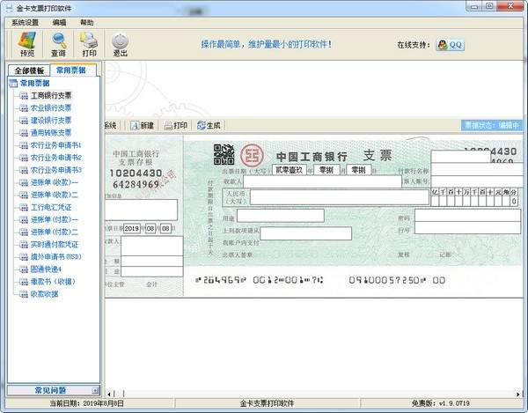Click the 预览 preview toolbar icon
This screenshot has width=528, height=413.
click(x=26, y=43)
